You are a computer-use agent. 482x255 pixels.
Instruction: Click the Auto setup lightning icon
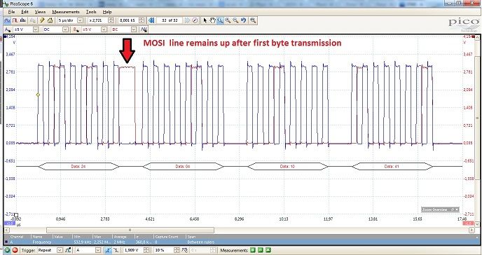43,20
